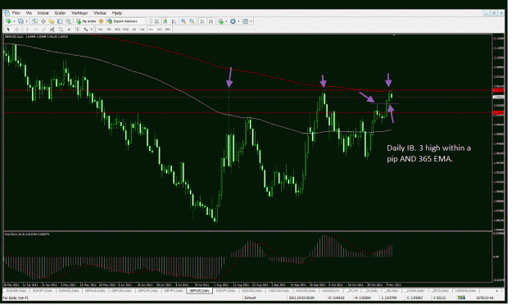
Task: Open the Grafer menu
Action: 60,13
